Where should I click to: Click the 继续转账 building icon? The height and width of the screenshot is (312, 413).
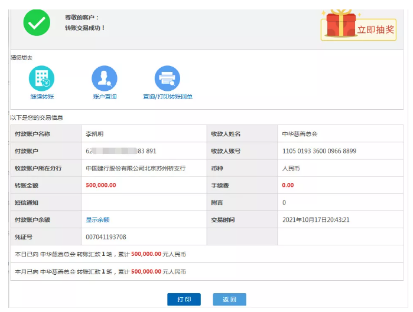pos(41,78)
